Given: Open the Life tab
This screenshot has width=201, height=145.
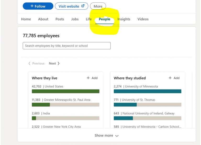Looking at the screenshot, I should click(x=89, y=19).
